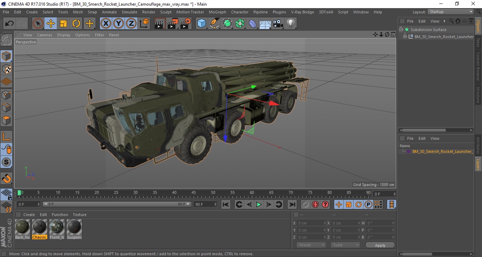Click Render View clapperboard icon
This screenshot has width=482, height=257.
coord(160,24)
